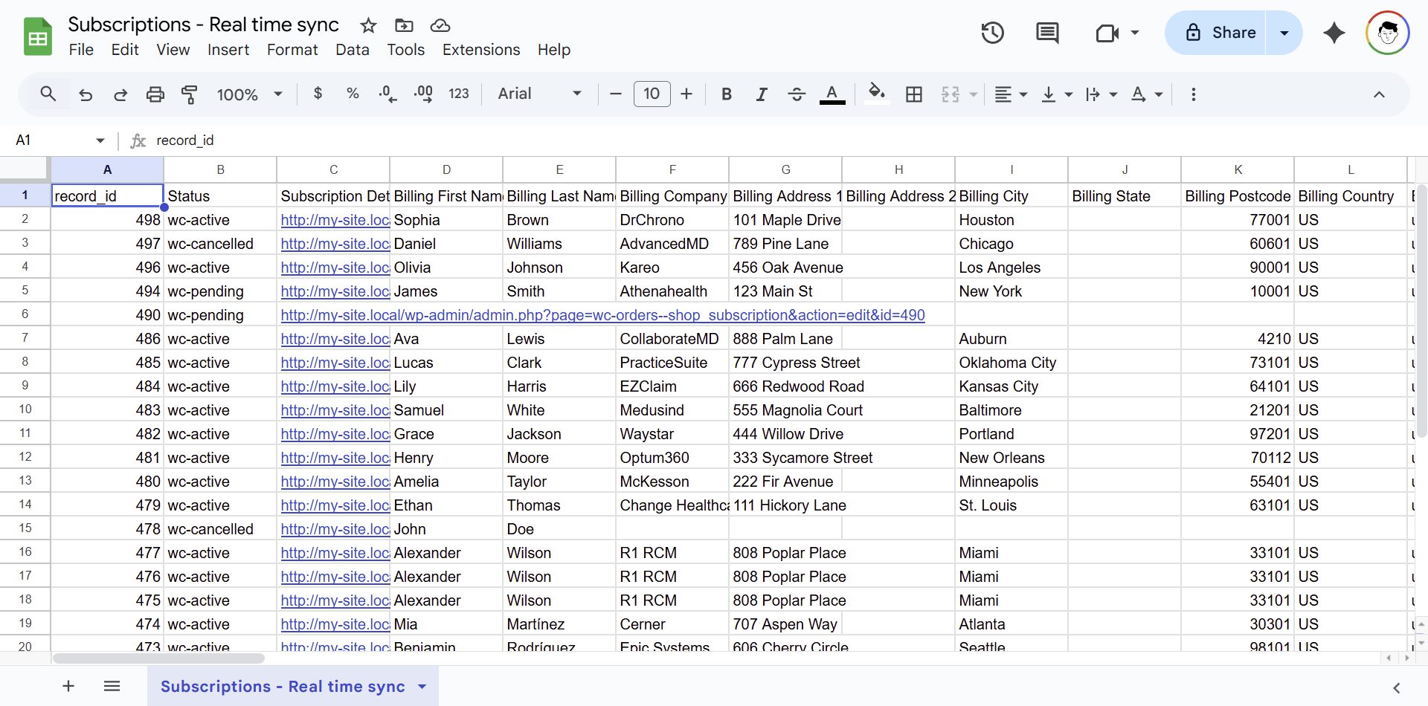Activate the paint format tool
Viewport: 1428px width, 706px height.
click(x=190, y=94)
